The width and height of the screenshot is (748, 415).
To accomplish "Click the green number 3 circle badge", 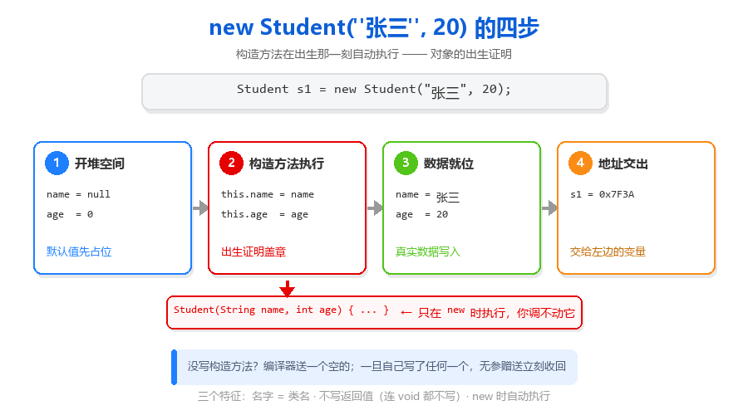I will pyautogui.click(x=406, y=163).
